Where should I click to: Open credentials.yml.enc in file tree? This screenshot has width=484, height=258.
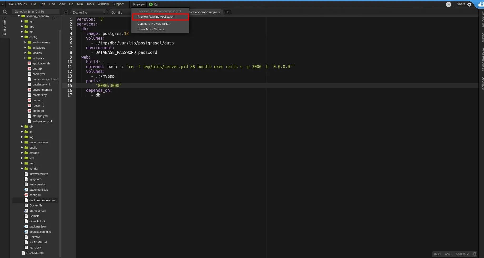pyautogui.click(x=45, y=79)
